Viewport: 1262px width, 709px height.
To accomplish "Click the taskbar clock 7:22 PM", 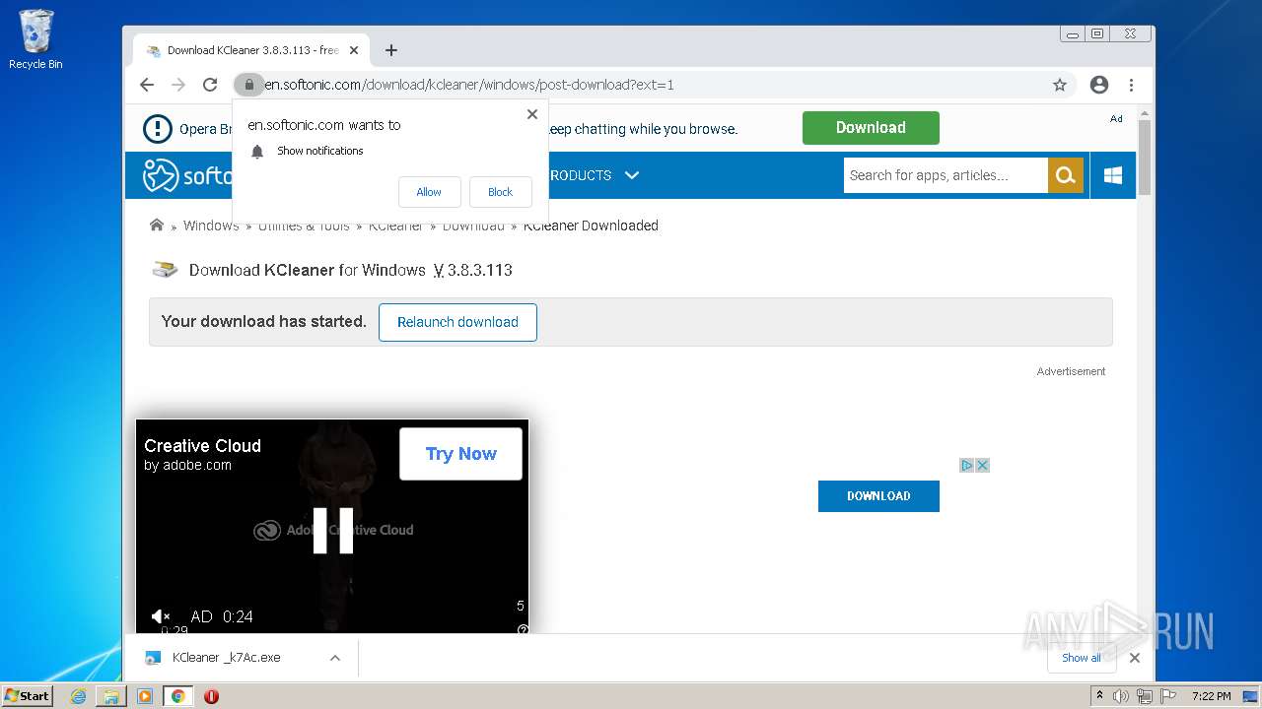I will tap(1211, 696).
